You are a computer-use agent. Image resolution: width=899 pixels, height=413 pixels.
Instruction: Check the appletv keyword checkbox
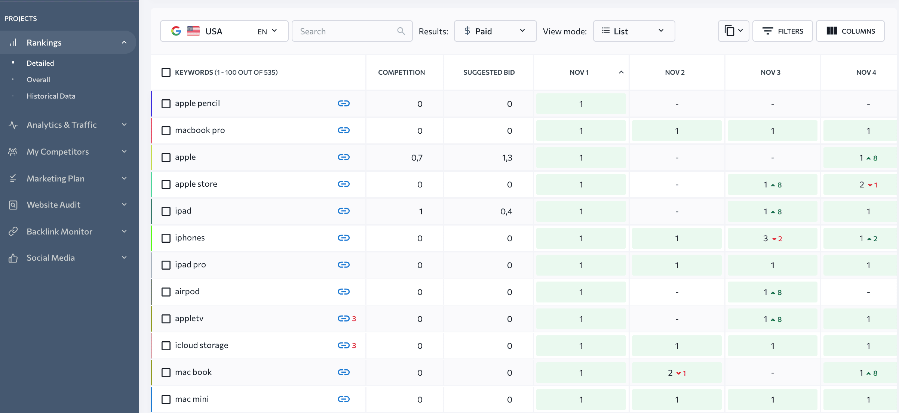click(x=166, y=319)
